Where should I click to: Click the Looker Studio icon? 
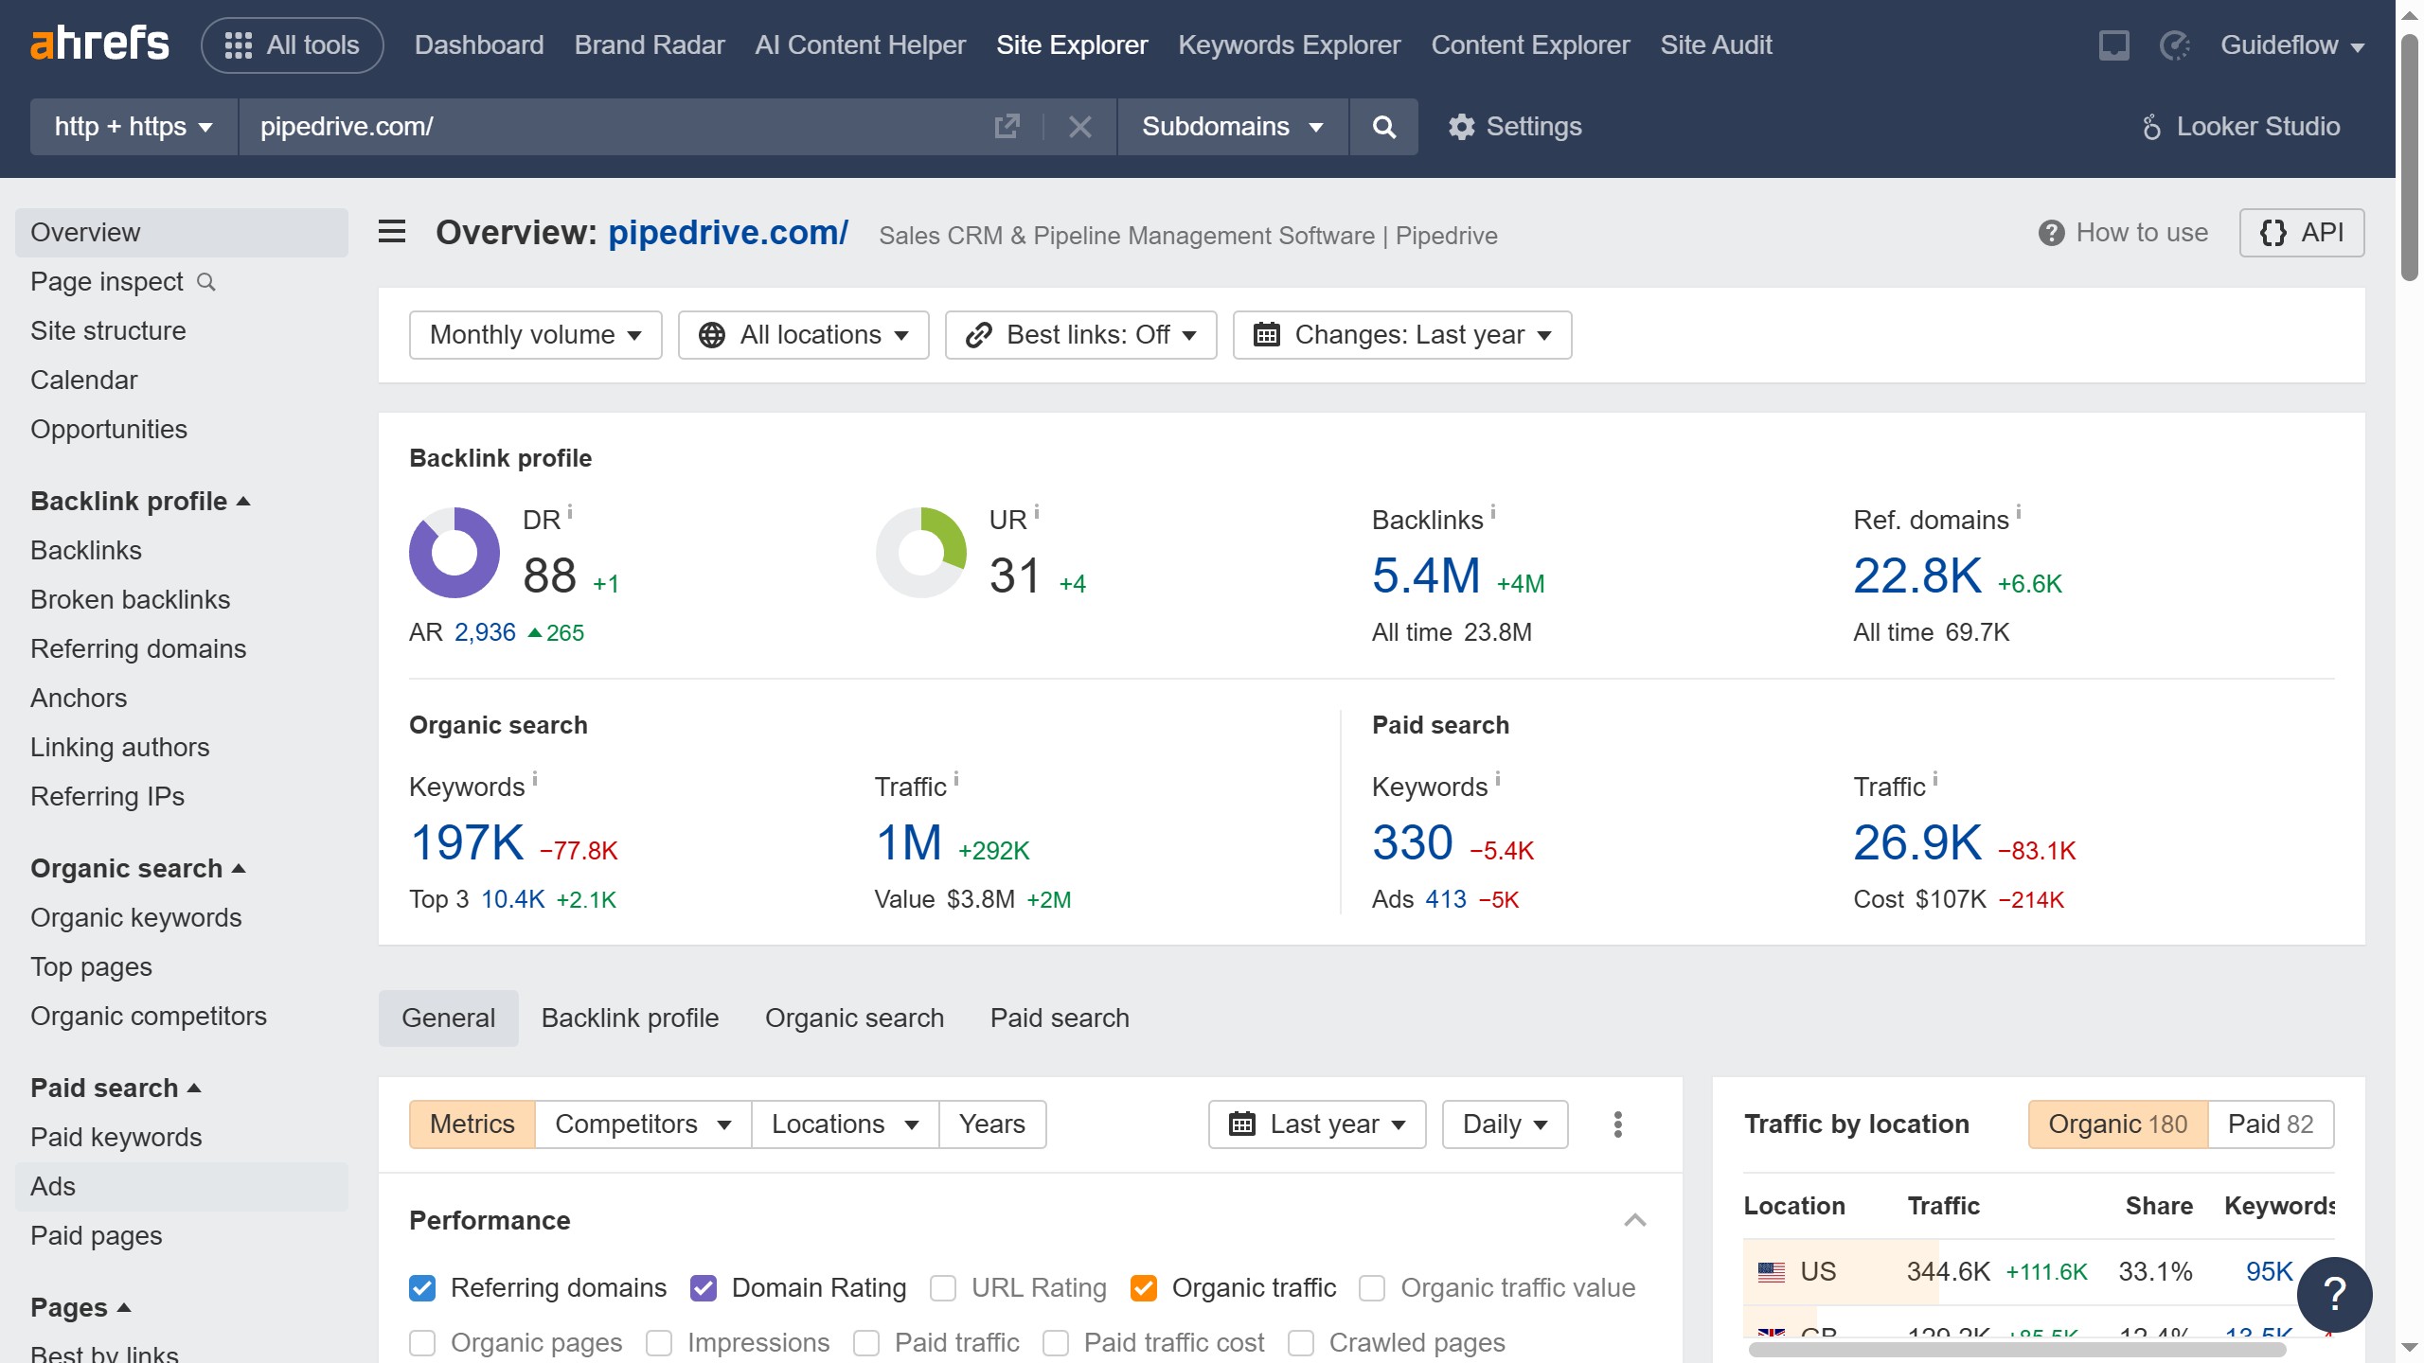coord(2151,127)
